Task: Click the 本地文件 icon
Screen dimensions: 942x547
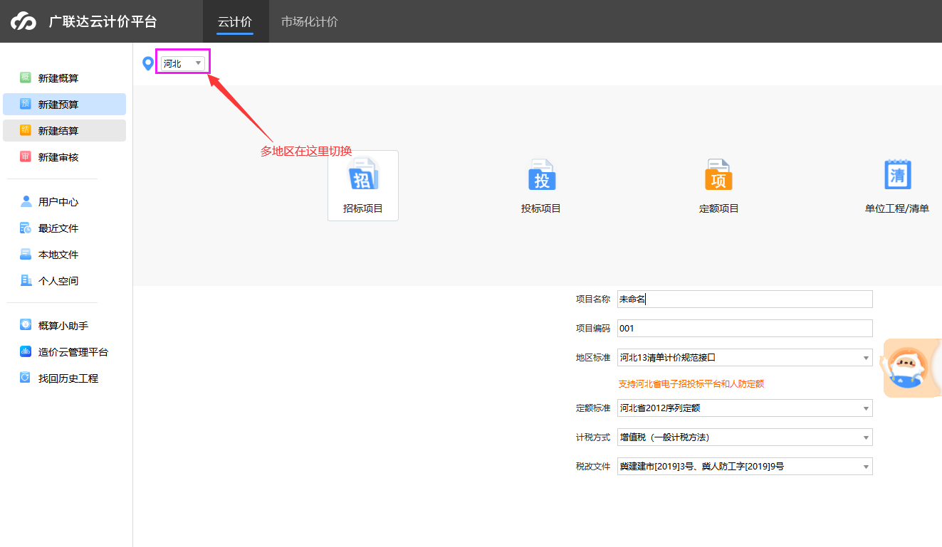Action: (26, 254)
